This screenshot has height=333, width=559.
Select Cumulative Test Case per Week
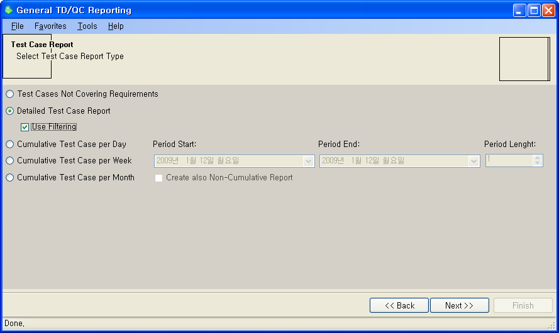pos(69,160)
